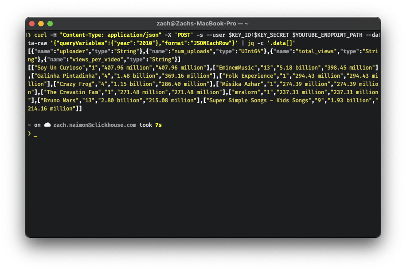Click the yellow minimize traffic light button
Screen dimensions: 406x271
[41, 23]
